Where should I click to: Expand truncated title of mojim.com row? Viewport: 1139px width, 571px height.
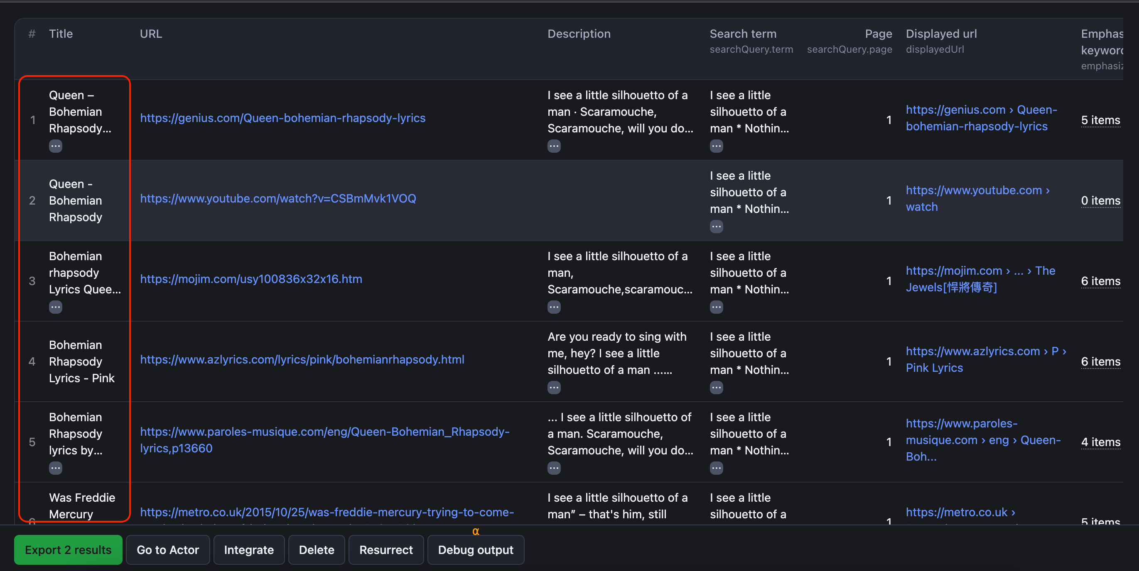click(55, 307)
